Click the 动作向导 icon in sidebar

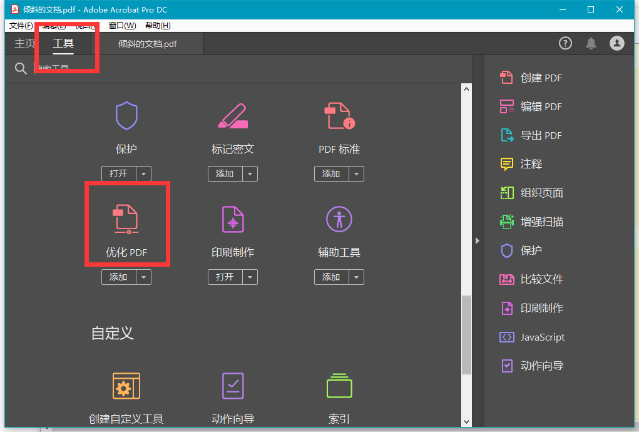[506, 366]
